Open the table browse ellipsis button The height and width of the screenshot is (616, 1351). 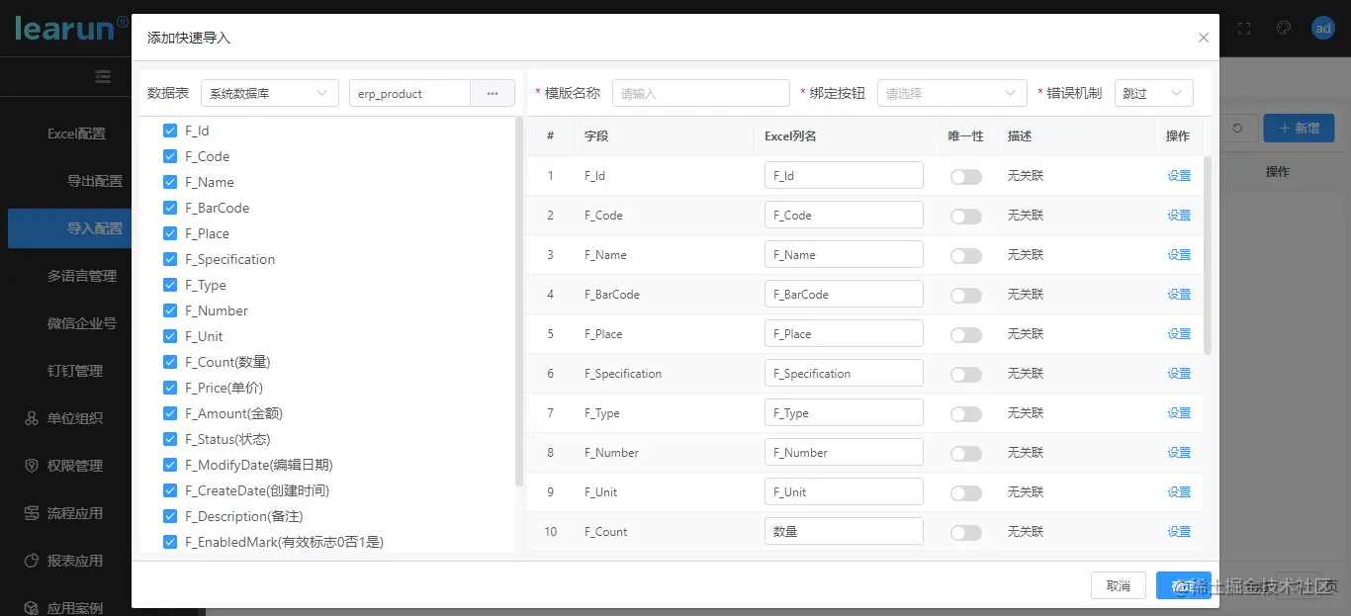[493, 93]
